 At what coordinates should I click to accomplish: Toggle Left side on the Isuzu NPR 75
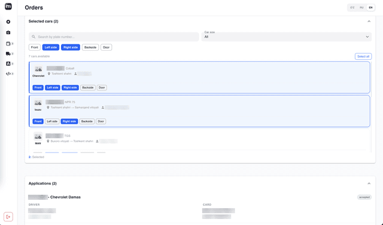[52, 121]
